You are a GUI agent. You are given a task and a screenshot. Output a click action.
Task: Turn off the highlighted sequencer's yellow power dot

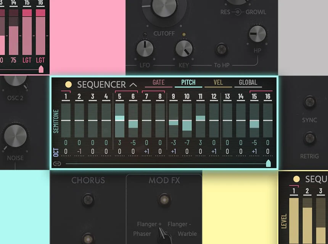click(x=68, y=85)
